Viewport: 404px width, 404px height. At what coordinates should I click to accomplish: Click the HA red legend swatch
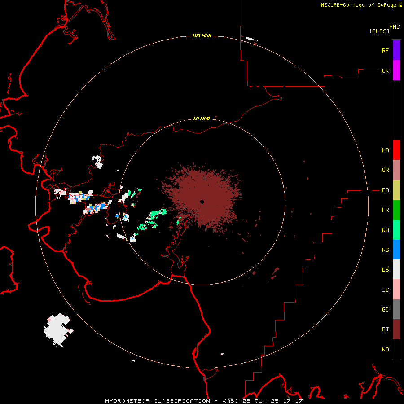click(396, 150)
